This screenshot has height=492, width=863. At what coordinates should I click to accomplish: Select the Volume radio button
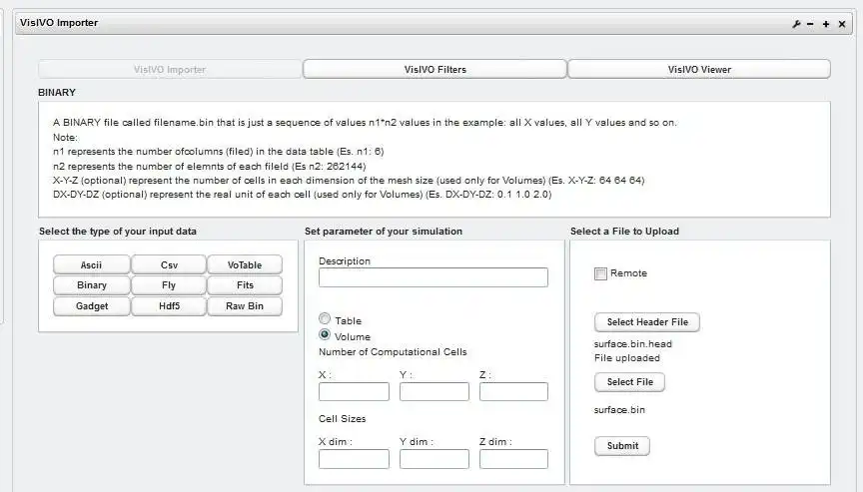325,334
